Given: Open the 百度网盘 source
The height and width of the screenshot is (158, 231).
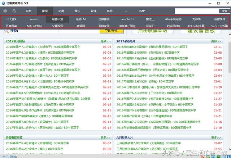Looking at the screenshot, I should [11, 26].
